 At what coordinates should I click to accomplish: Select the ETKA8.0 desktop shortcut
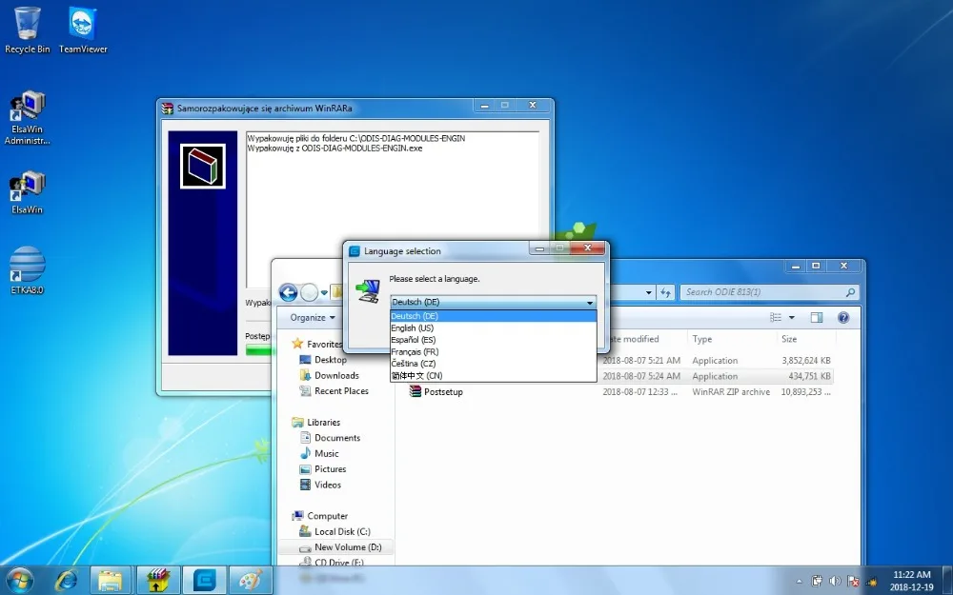coord(28,270)
